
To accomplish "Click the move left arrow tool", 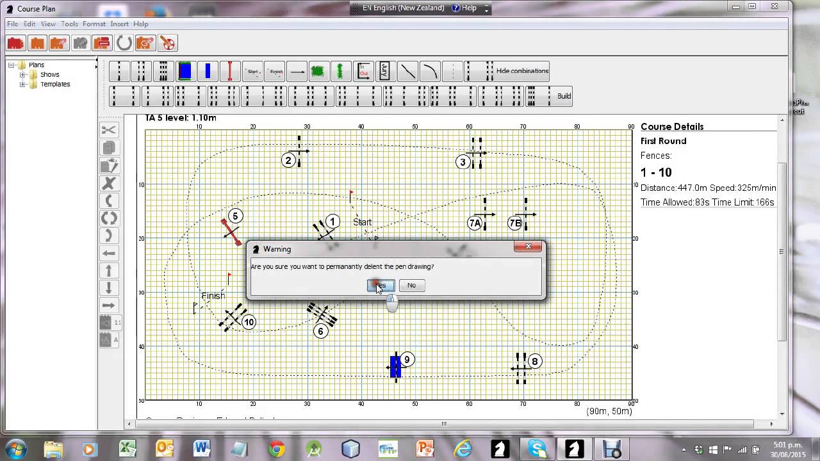I will coord(109,253).
